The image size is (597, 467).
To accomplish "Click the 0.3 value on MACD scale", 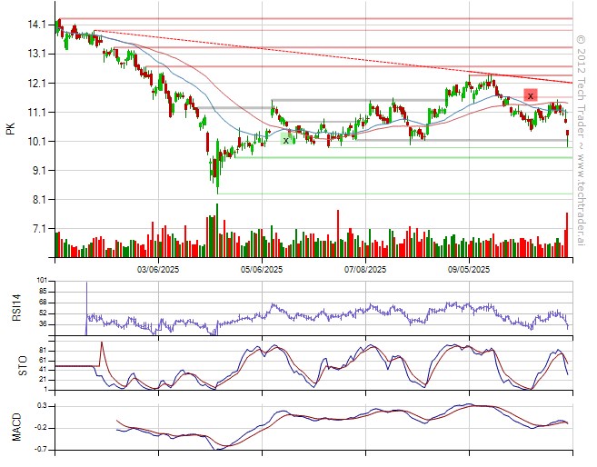I will (42, 404).
